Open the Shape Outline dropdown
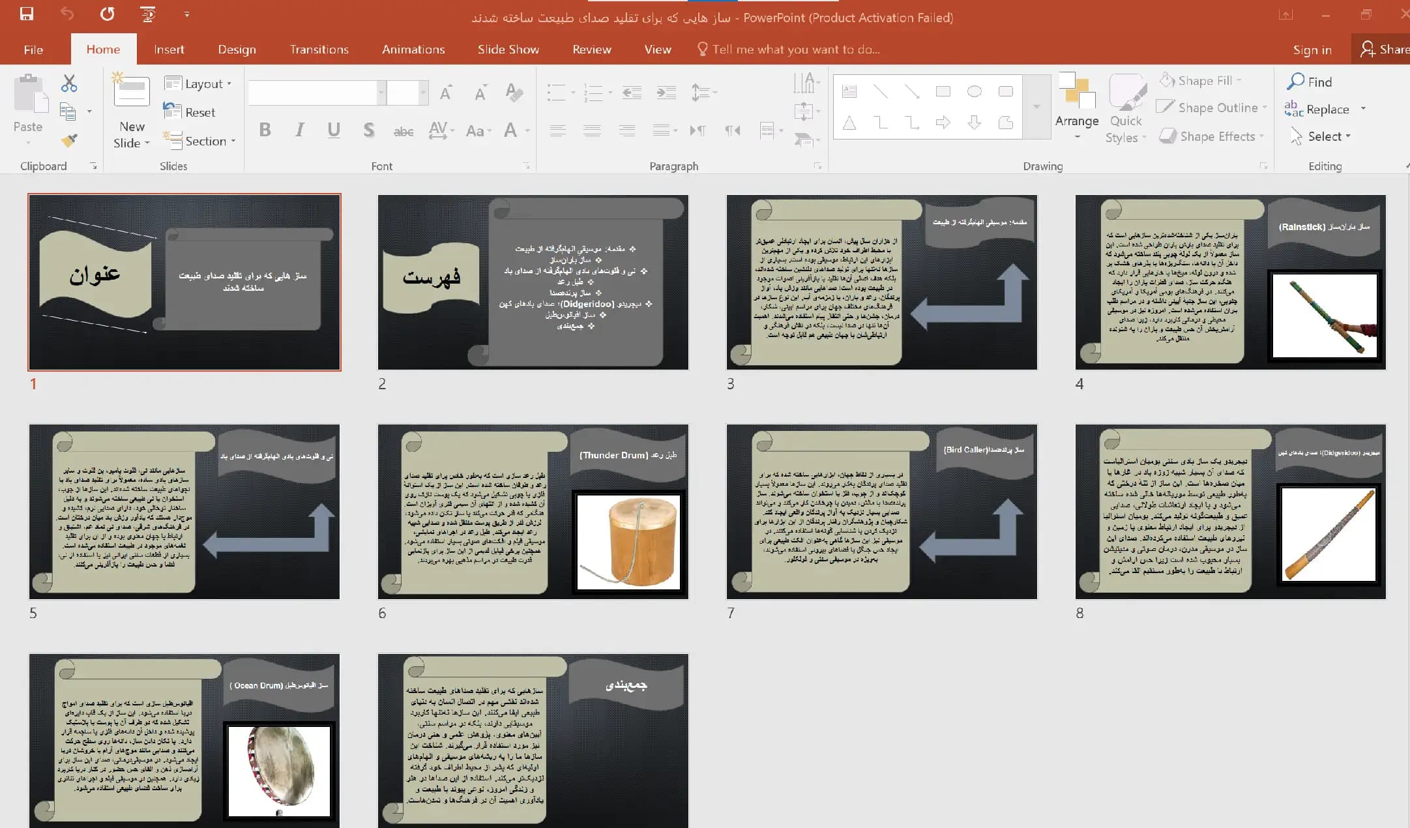Image resolution: width=1410 pixels, height=828 pixels. [1212, 108]
